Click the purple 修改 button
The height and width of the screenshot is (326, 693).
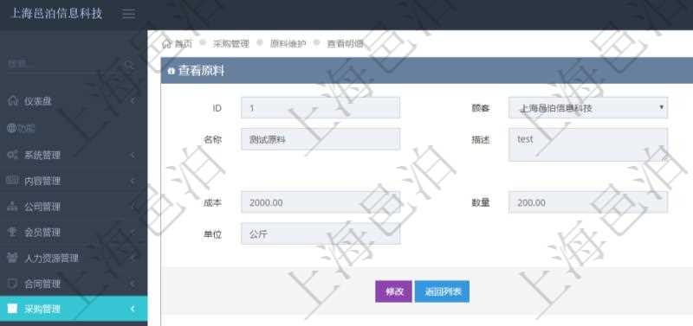[393, 291]
